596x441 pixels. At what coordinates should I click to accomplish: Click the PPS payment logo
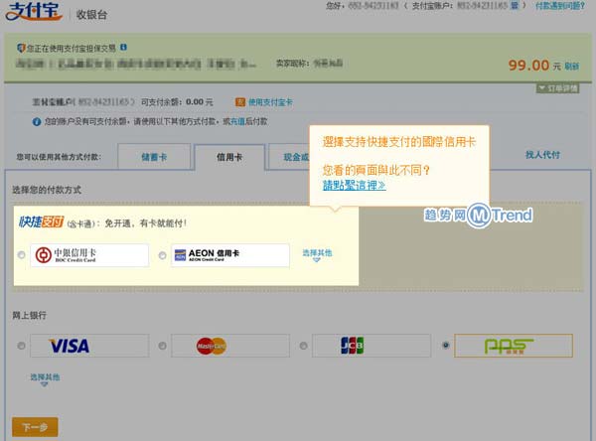coord(512,346)
